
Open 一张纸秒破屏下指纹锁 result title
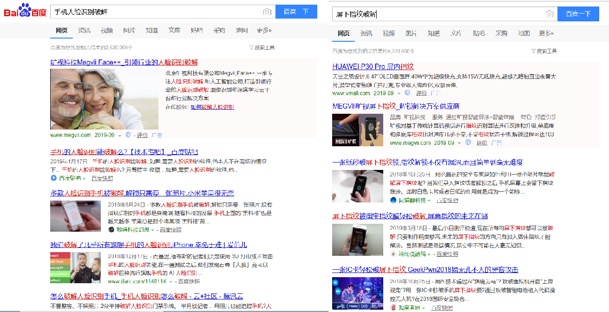[x=428, y=162]
